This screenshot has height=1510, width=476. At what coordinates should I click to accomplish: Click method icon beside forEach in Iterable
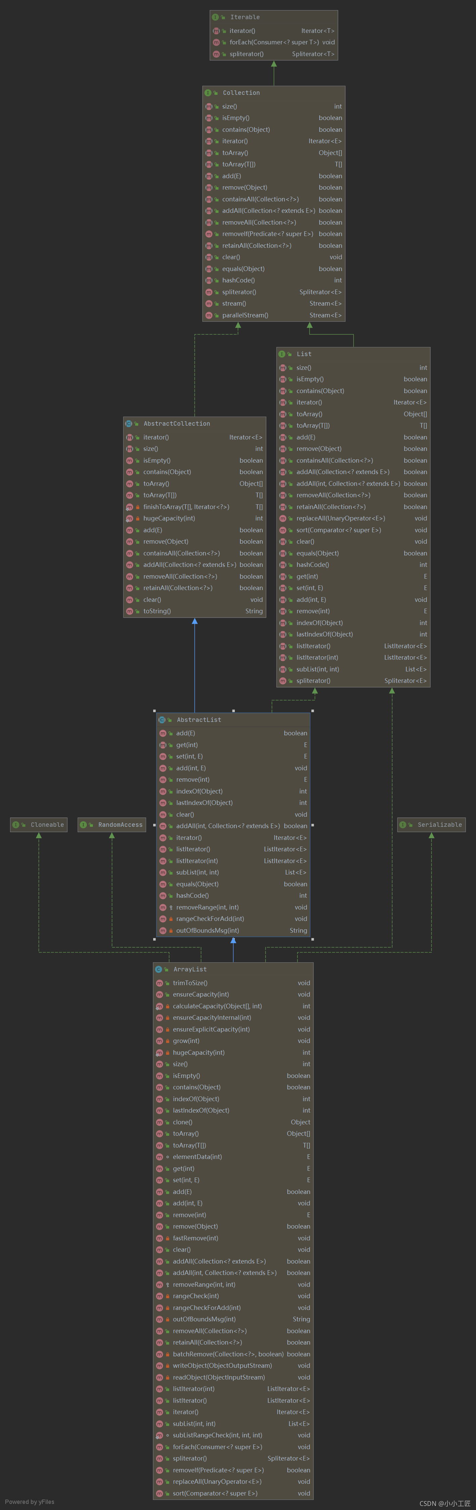[216, 42]
